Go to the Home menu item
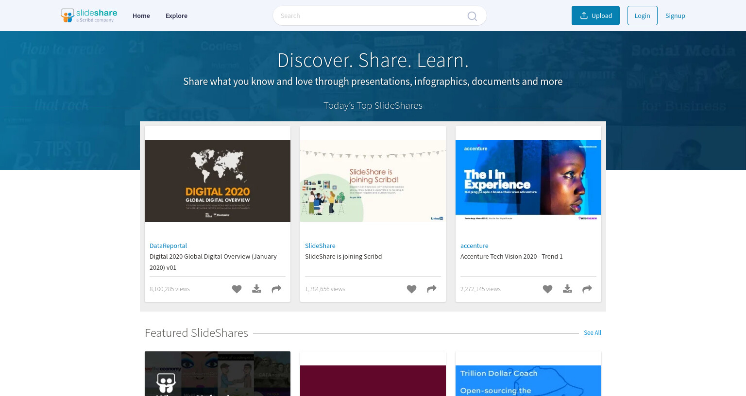 (x=141, y=16)
